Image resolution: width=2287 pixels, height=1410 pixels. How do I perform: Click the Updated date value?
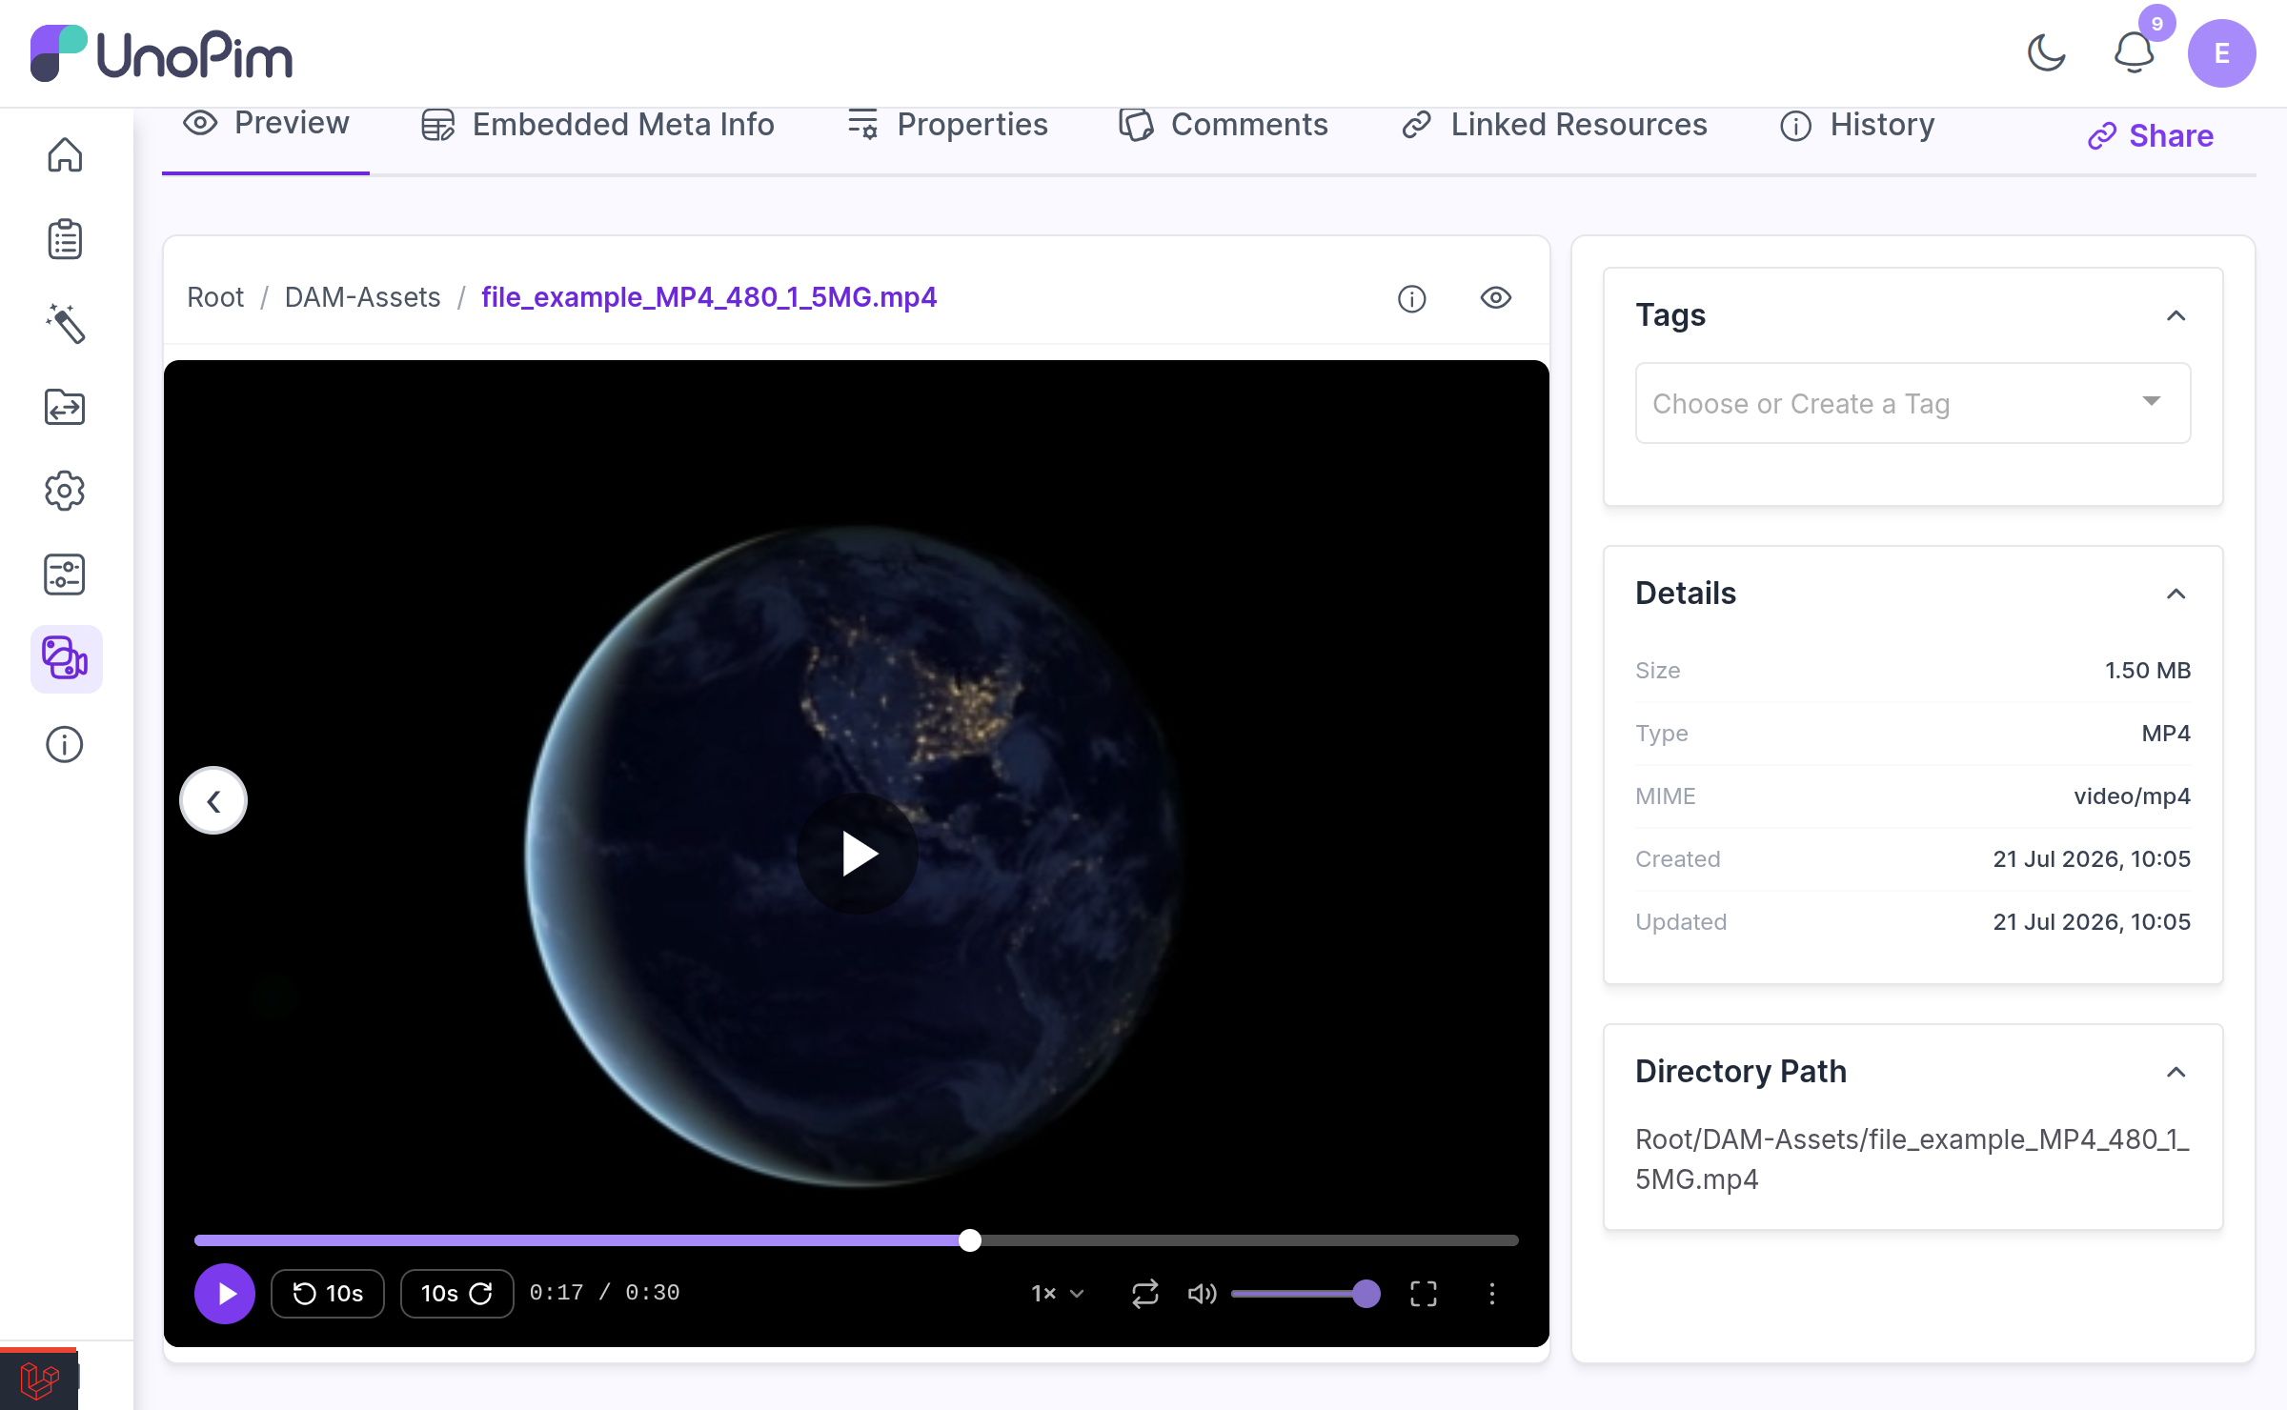click(x=2092, y=921)
